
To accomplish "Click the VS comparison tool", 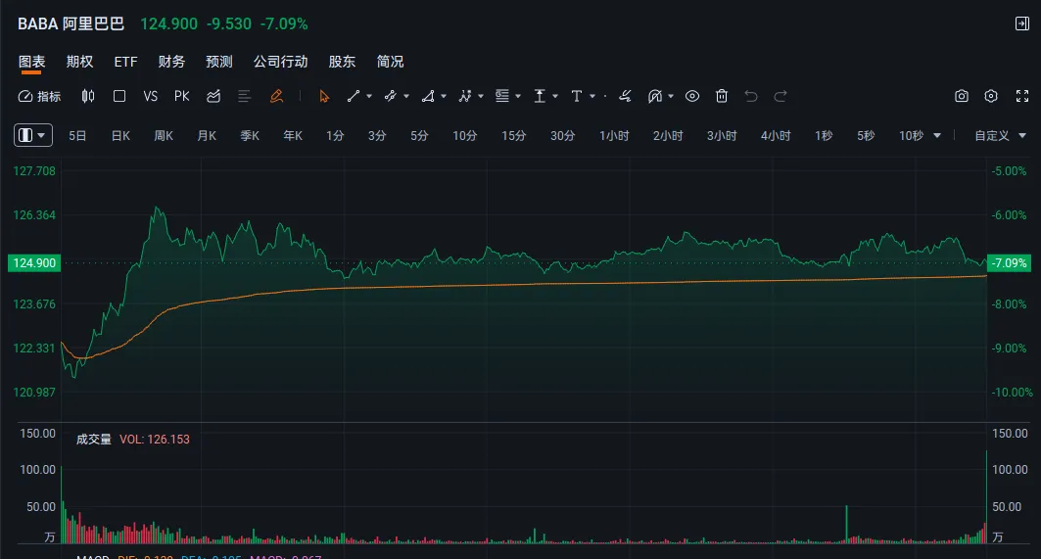I will pyautogui.click(x=150, y=96).
